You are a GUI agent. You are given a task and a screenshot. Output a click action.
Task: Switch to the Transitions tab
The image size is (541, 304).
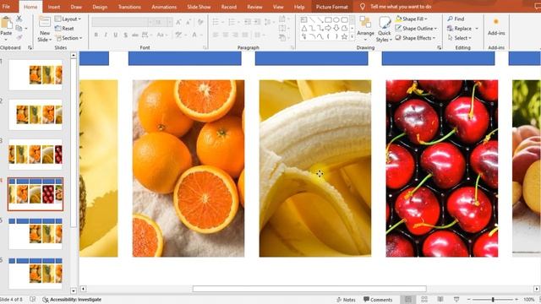pos(129,7)
